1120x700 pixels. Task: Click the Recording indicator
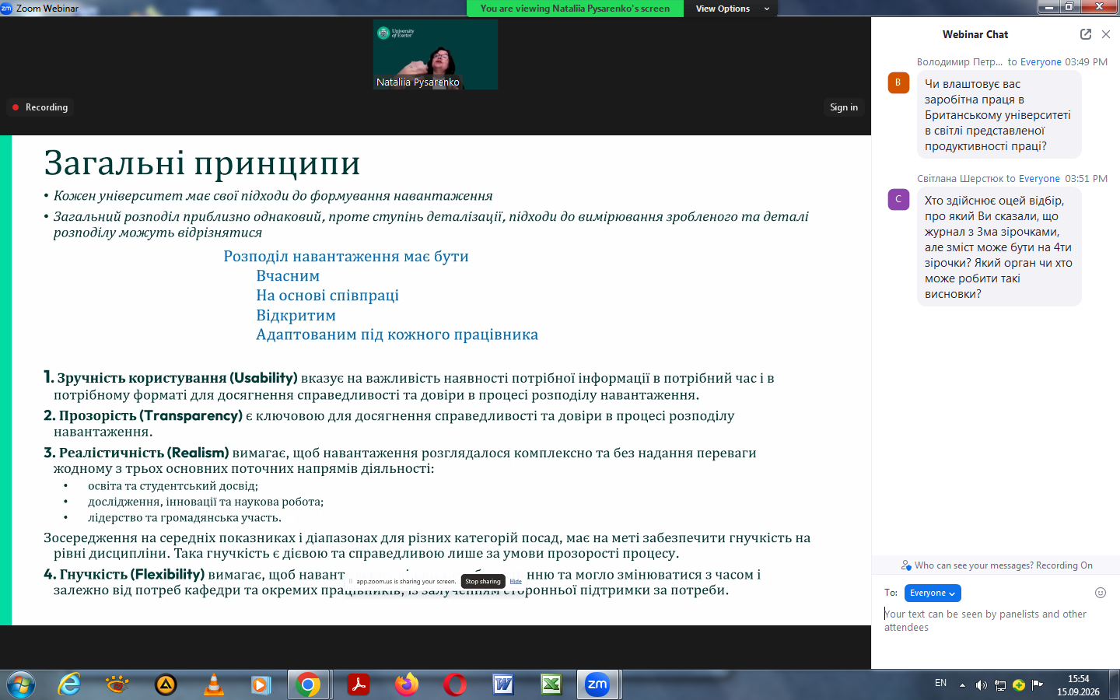tap(40, 107)
